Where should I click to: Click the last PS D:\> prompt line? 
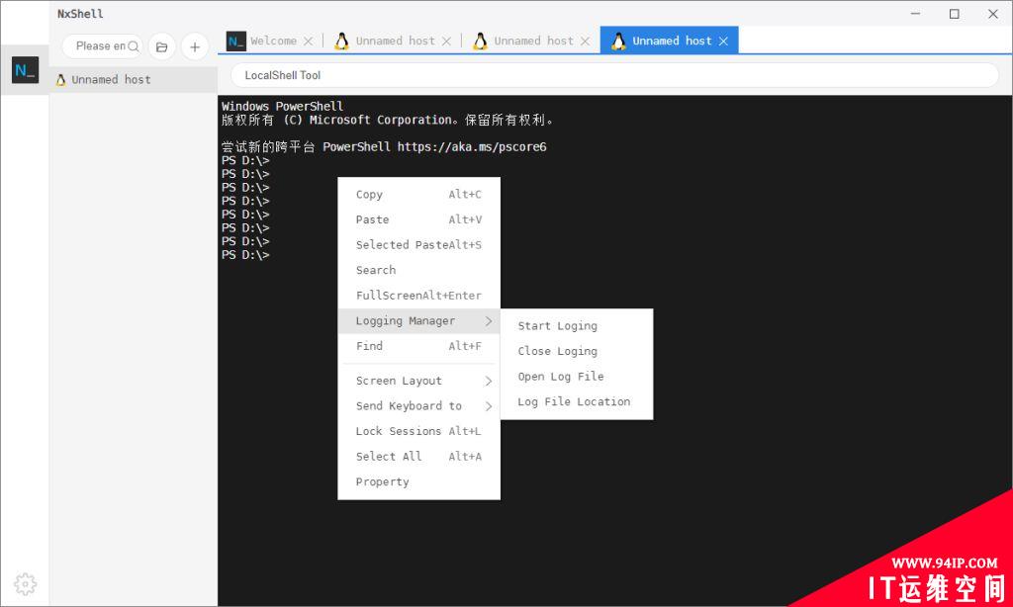click(245, 255)
